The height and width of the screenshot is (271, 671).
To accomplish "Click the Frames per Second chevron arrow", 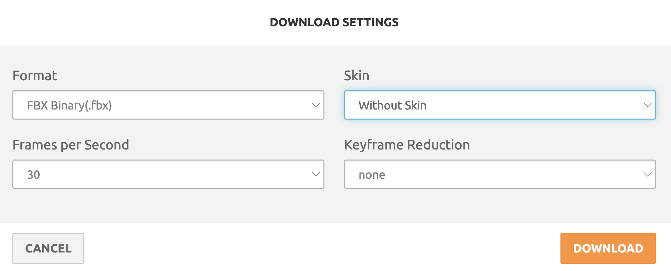I will click(x=316, y=174).
